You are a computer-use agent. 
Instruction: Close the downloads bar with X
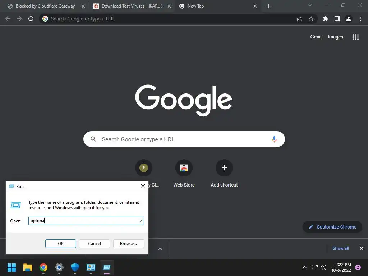point(362,248)
